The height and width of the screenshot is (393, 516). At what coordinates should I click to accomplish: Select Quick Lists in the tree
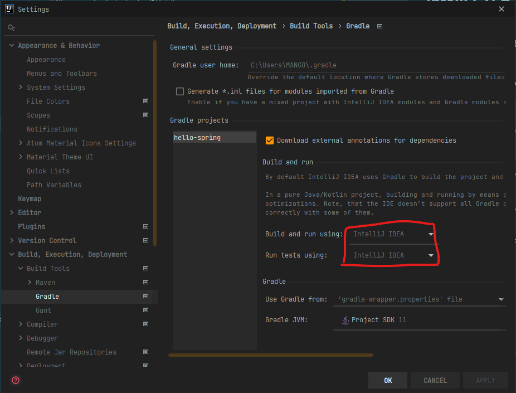(48, 171)
